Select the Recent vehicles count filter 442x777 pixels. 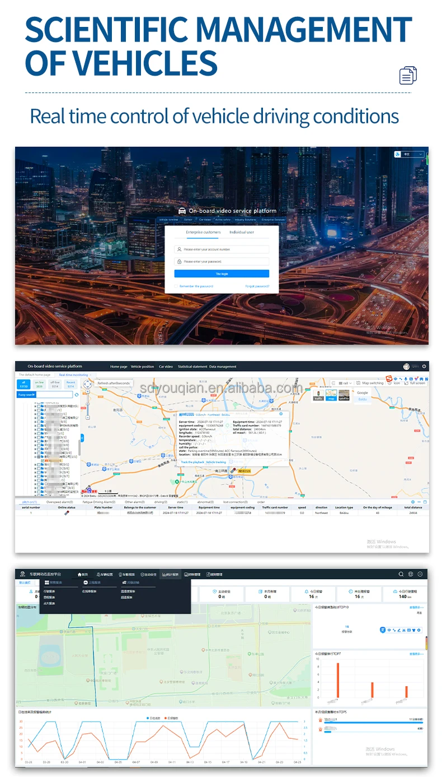pyautogui.click(x=70, y=384)
